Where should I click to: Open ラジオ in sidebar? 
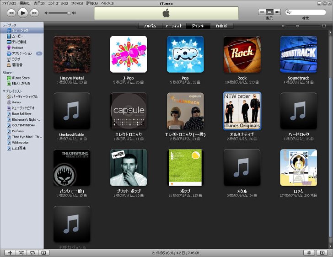tap(22, 59)
